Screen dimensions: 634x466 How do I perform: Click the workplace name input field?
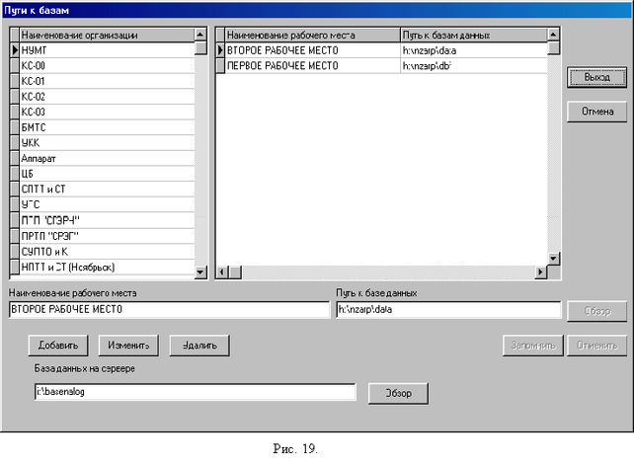click(x=169, y=310)
